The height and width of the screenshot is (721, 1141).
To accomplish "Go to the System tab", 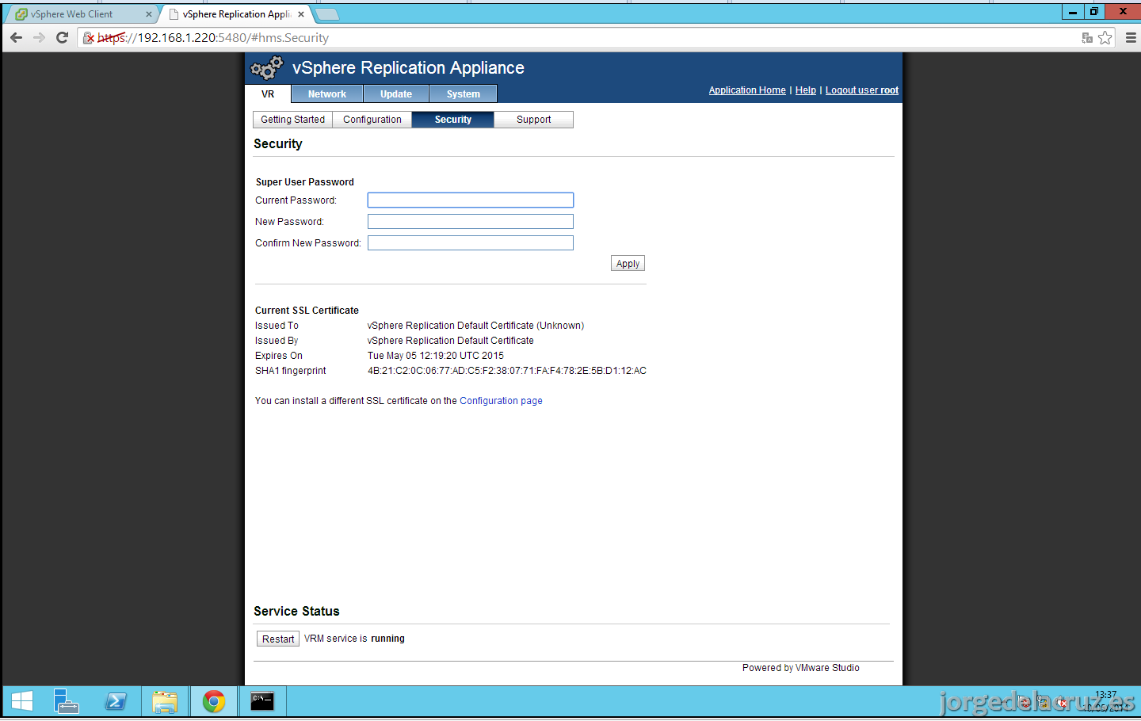I will (464, 94).
